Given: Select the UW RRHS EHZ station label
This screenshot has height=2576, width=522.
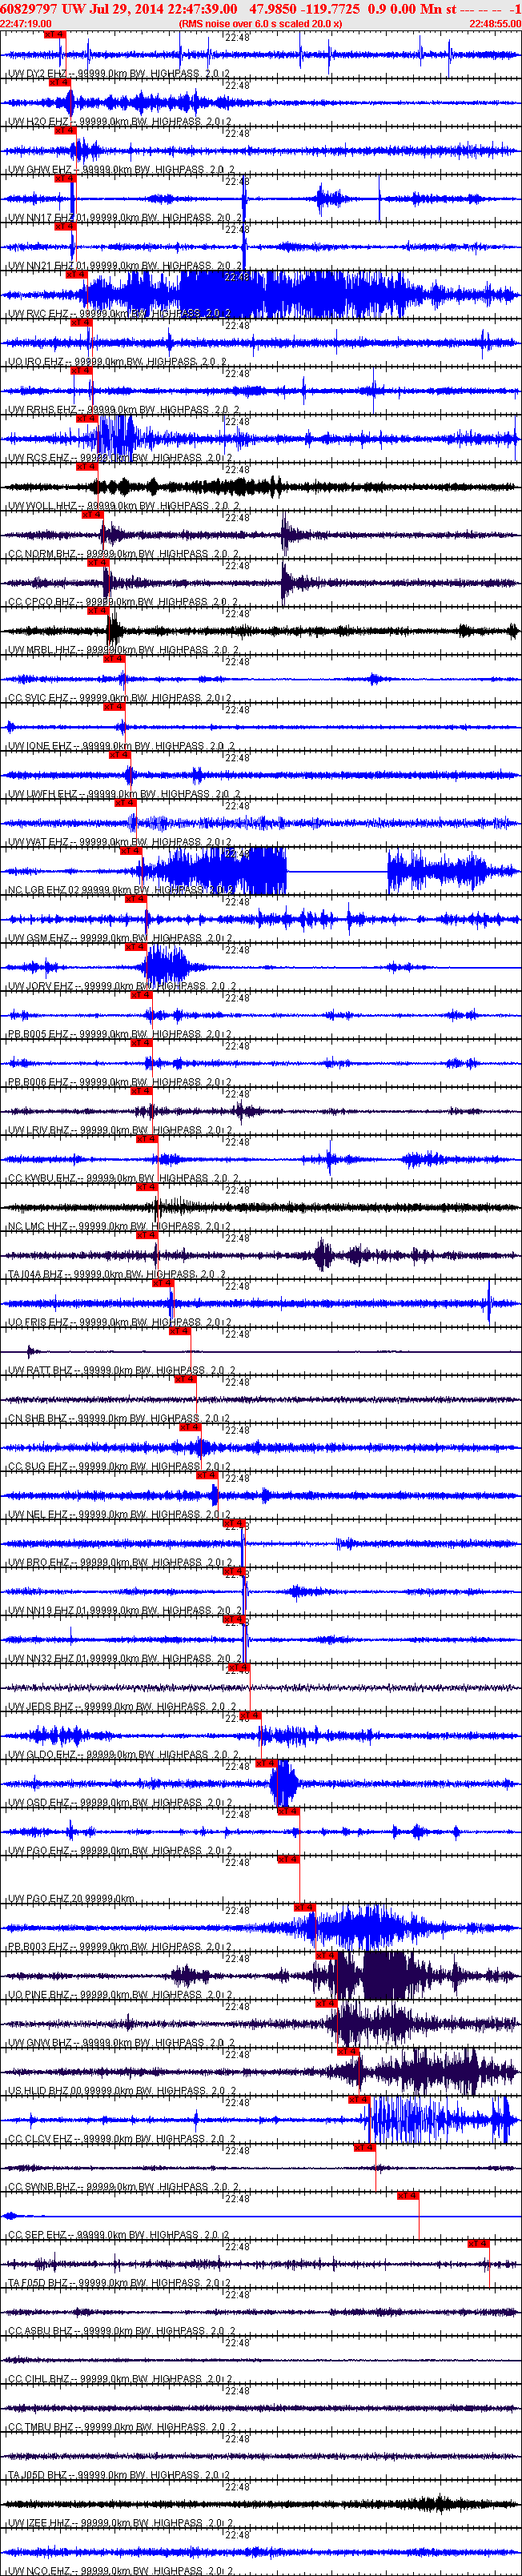Looking at the screenshot, I should pos(123,410).
